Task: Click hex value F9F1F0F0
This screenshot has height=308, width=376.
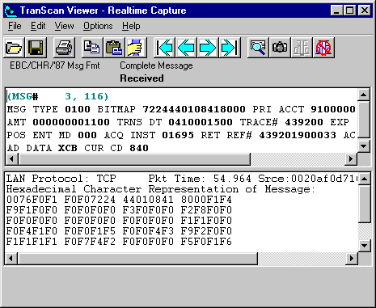Action: 32,210
